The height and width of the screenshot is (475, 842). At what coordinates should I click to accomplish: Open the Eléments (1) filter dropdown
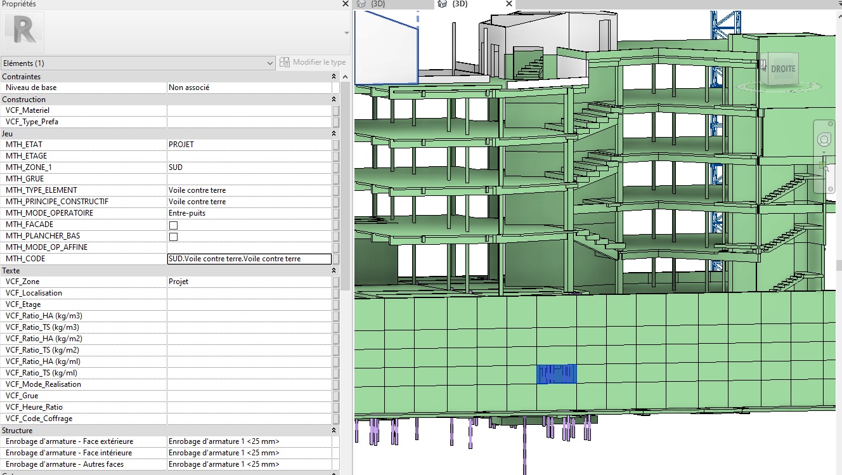pyautogui.click(x=269, y=63)
